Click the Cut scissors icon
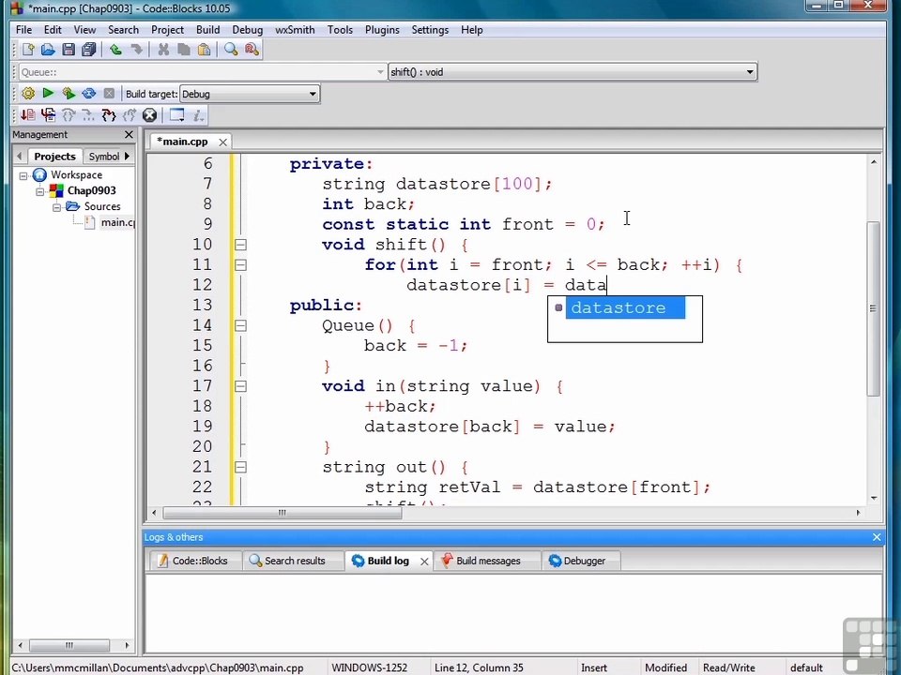Viewport: 901px width, 675px height. (x=163, y=50)
